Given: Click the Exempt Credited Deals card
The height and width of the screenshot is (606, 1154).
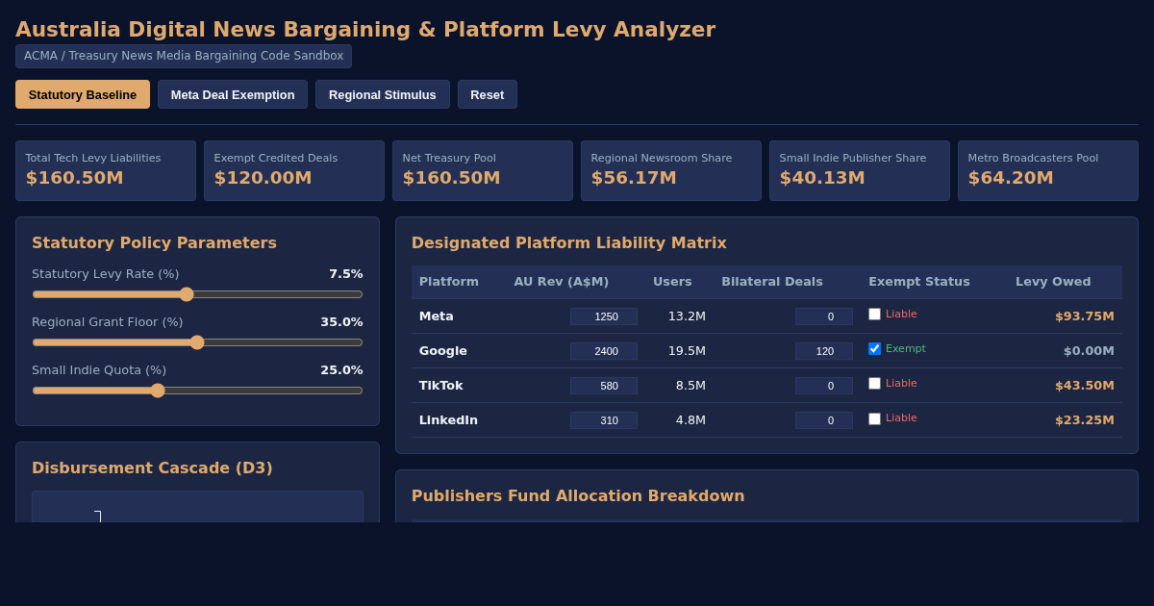Looking at the screenshot, I should [x=294, y=171].
